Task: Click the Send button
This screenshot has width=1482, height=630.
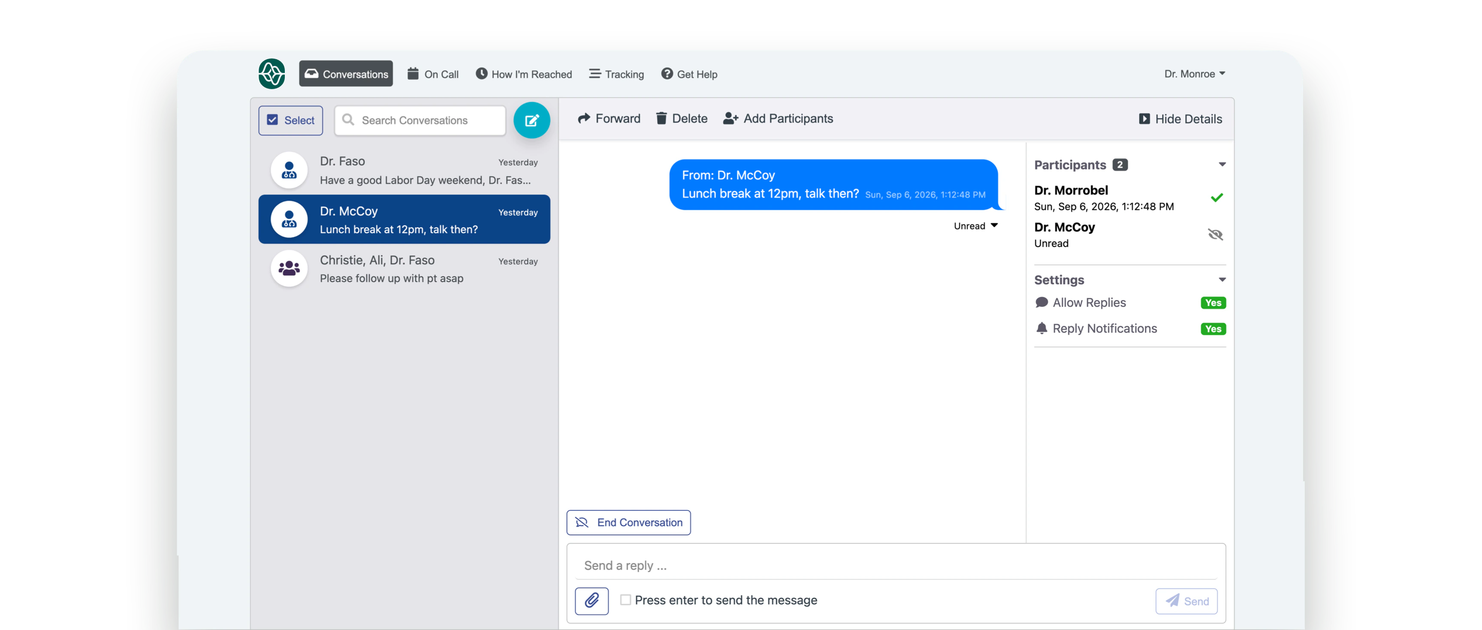Action: tap(1186, 601)
